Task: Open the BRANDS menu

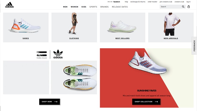Action: (x=104, y=7)
